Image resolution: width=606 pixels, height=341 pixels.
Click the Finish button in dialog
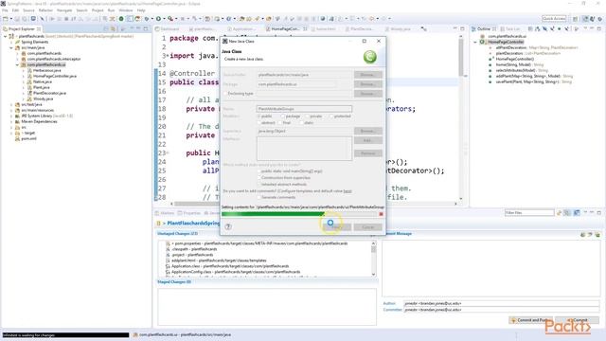point(337,227)
